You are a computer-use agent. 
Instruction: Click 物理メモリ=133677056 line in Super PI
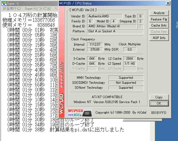[x=29, y=20]
